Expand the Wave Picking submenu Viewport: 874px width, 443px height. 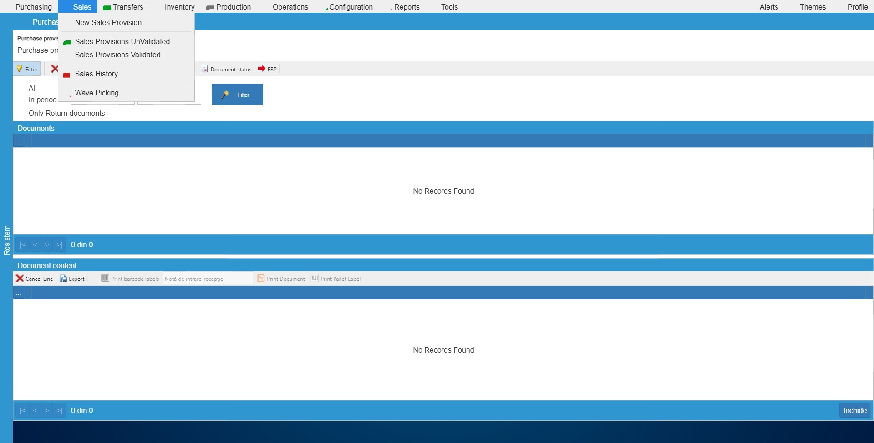(x=97, y=93)
